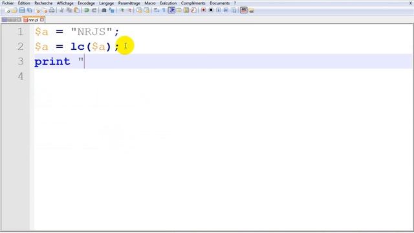The image size is (414, 233).
Task: Open the Fichier menu
Action: point(8,3)
